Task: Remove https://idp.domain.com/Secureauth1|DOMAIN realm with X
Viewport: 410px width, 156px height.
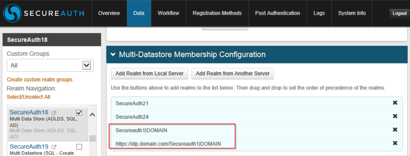Action: click(395, 143)
